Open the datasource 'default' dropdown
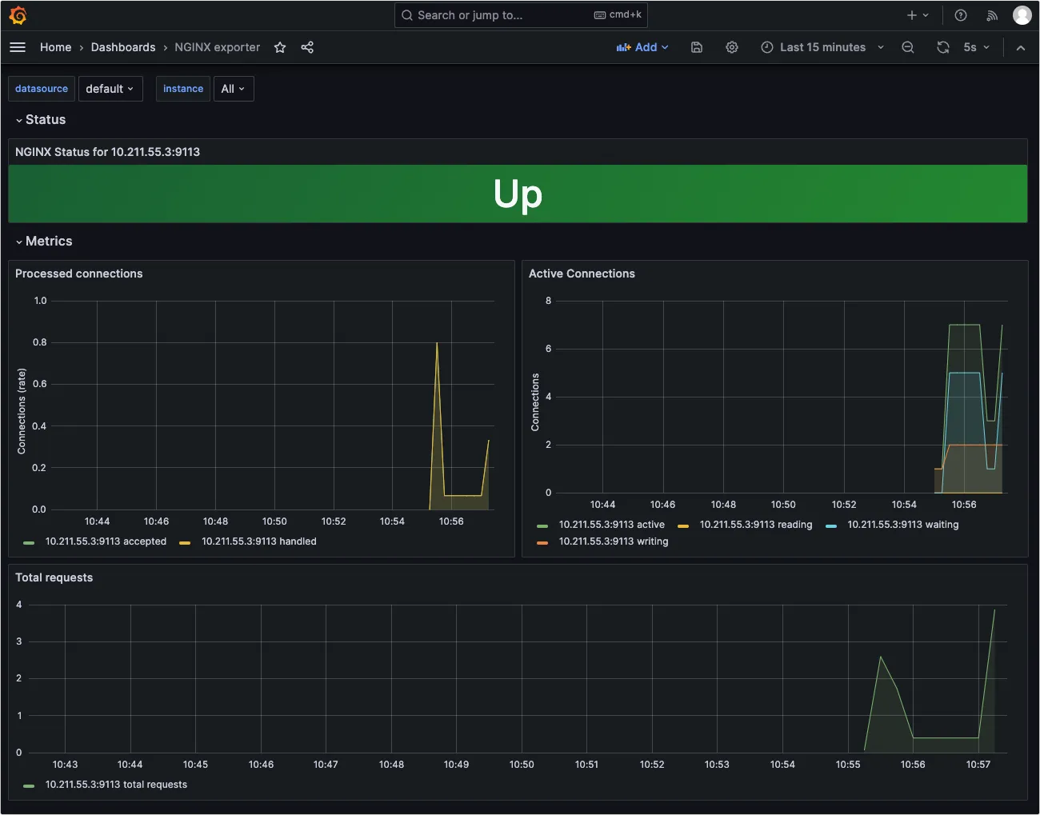This screenshot has width=1040, height=815. (x=110, y=89)
